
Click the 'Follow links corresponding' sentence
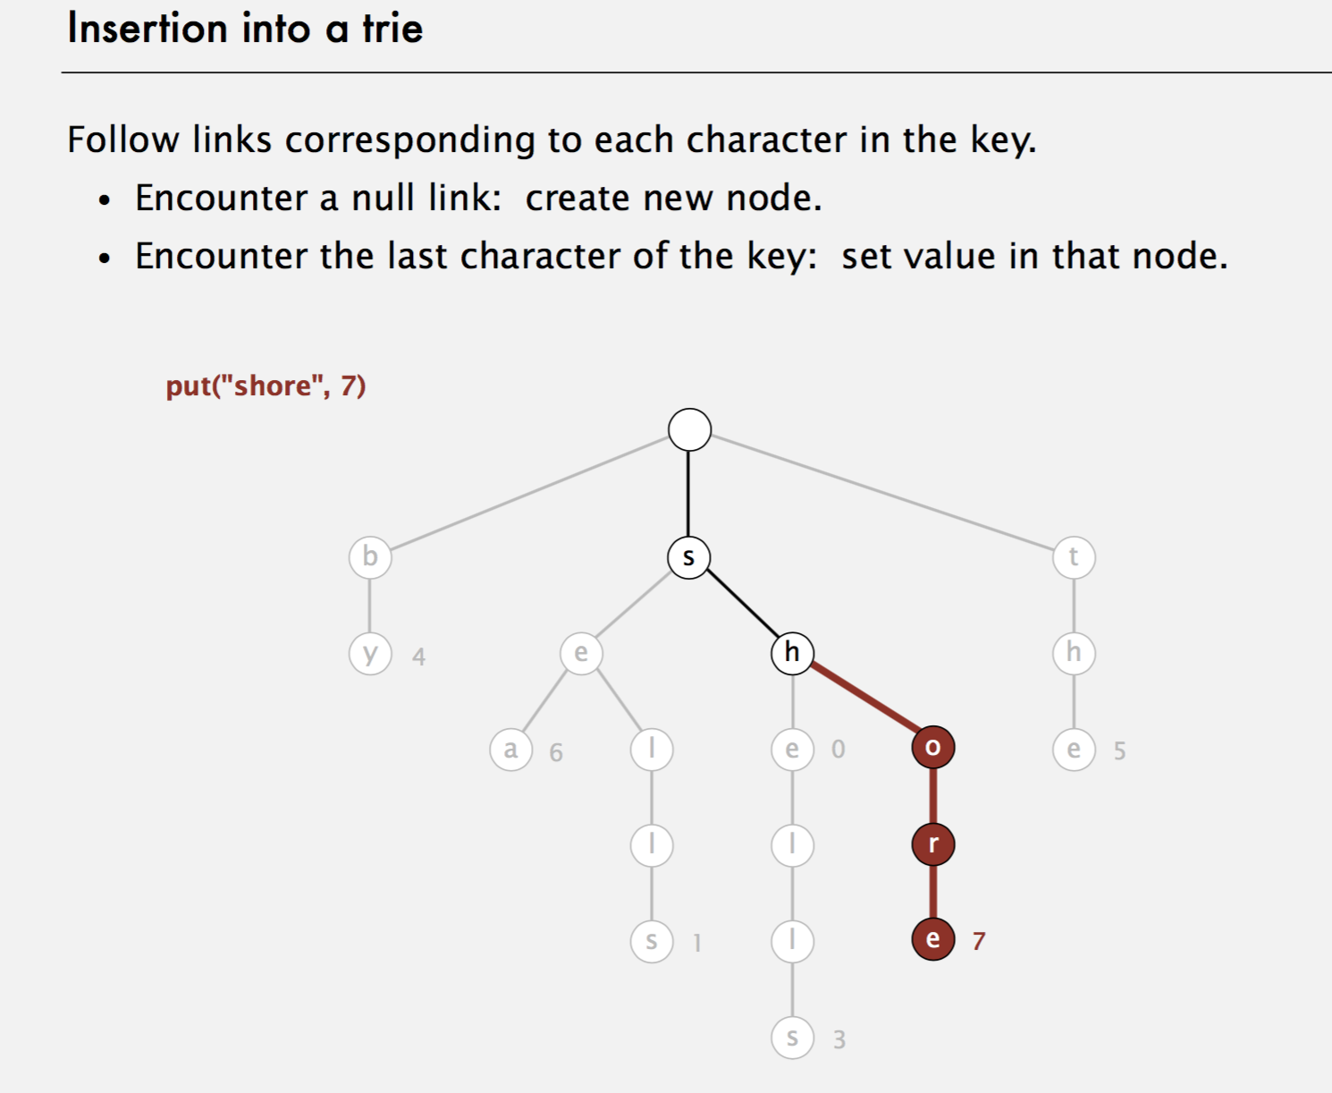coord(552,140)
